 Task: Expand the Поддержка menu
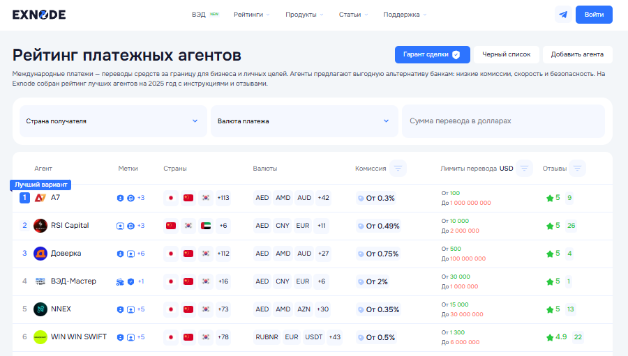pyautogui.click(x=405, y=15)
